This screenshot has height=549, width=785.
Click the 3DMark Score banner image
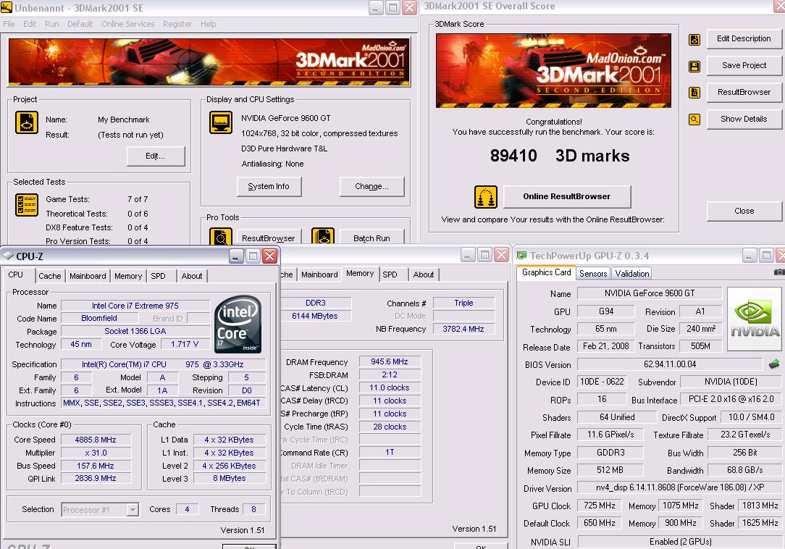[x=553, y=71]
